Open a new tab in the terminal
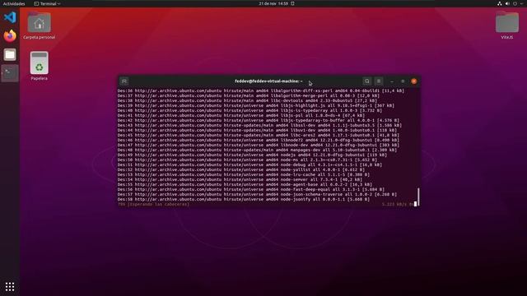 (124, 81)
